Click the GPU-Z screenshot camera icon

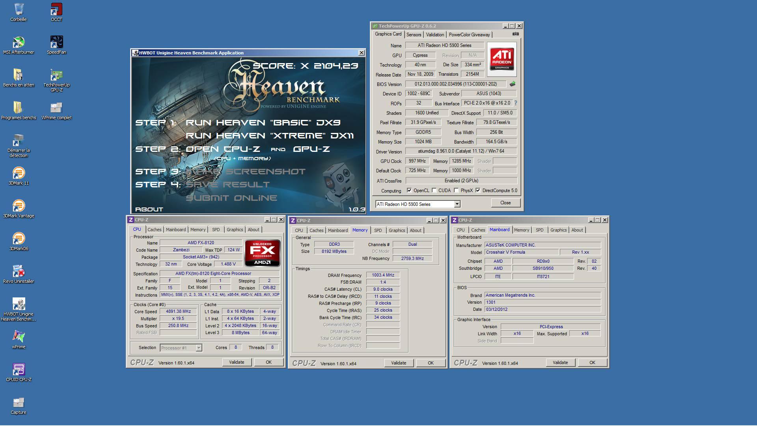[515, 34]
